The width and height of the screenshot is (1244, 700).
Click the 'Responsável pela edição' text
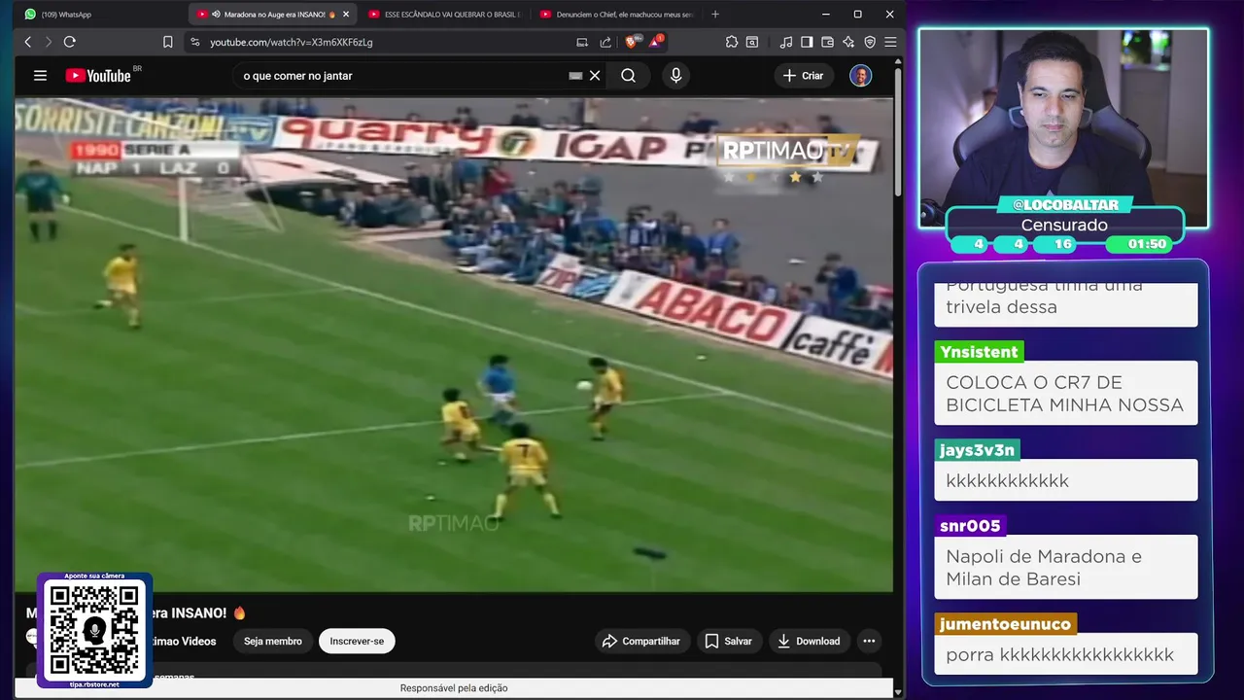tap(454, 688)
